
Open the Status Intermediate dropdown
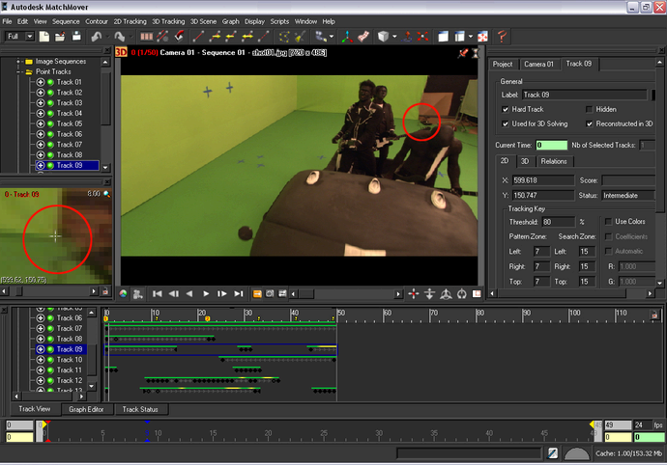pos(628,195)
